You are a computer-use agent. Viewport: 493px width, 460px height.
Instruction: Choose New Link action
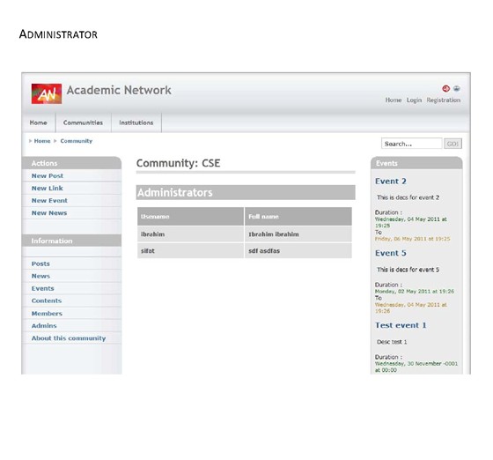tap(48, 189)
